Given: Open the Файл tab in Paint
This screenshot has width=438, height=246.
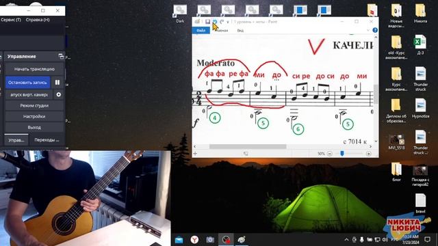Looking at the screenshot, I should click(201, 30).
